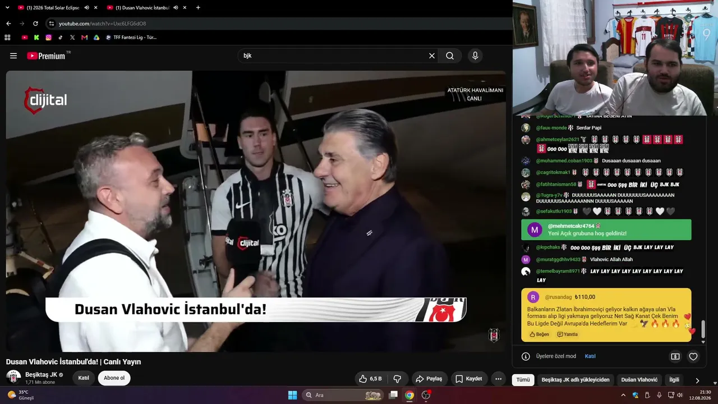Open the X (Twitter) bookmark icon

click(72, 38)
